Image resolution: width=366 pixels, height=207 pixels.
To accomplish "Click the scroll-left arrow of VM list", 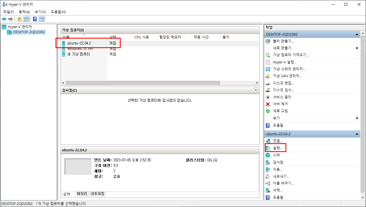I will (x=63, y=83).
